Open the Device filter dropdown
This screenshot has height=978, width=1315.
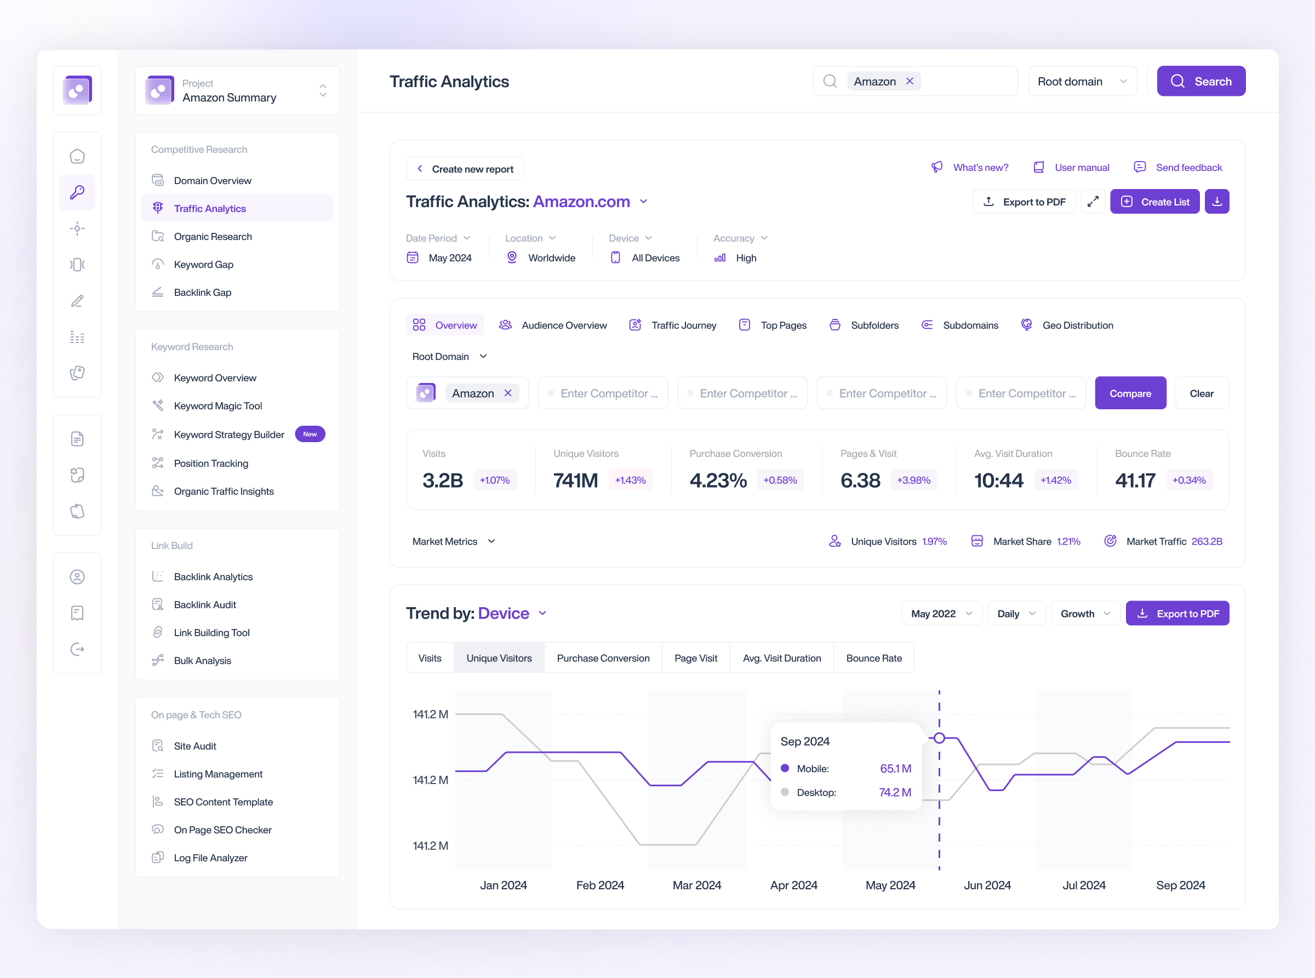pyautogui.click(x=631, y=238)
